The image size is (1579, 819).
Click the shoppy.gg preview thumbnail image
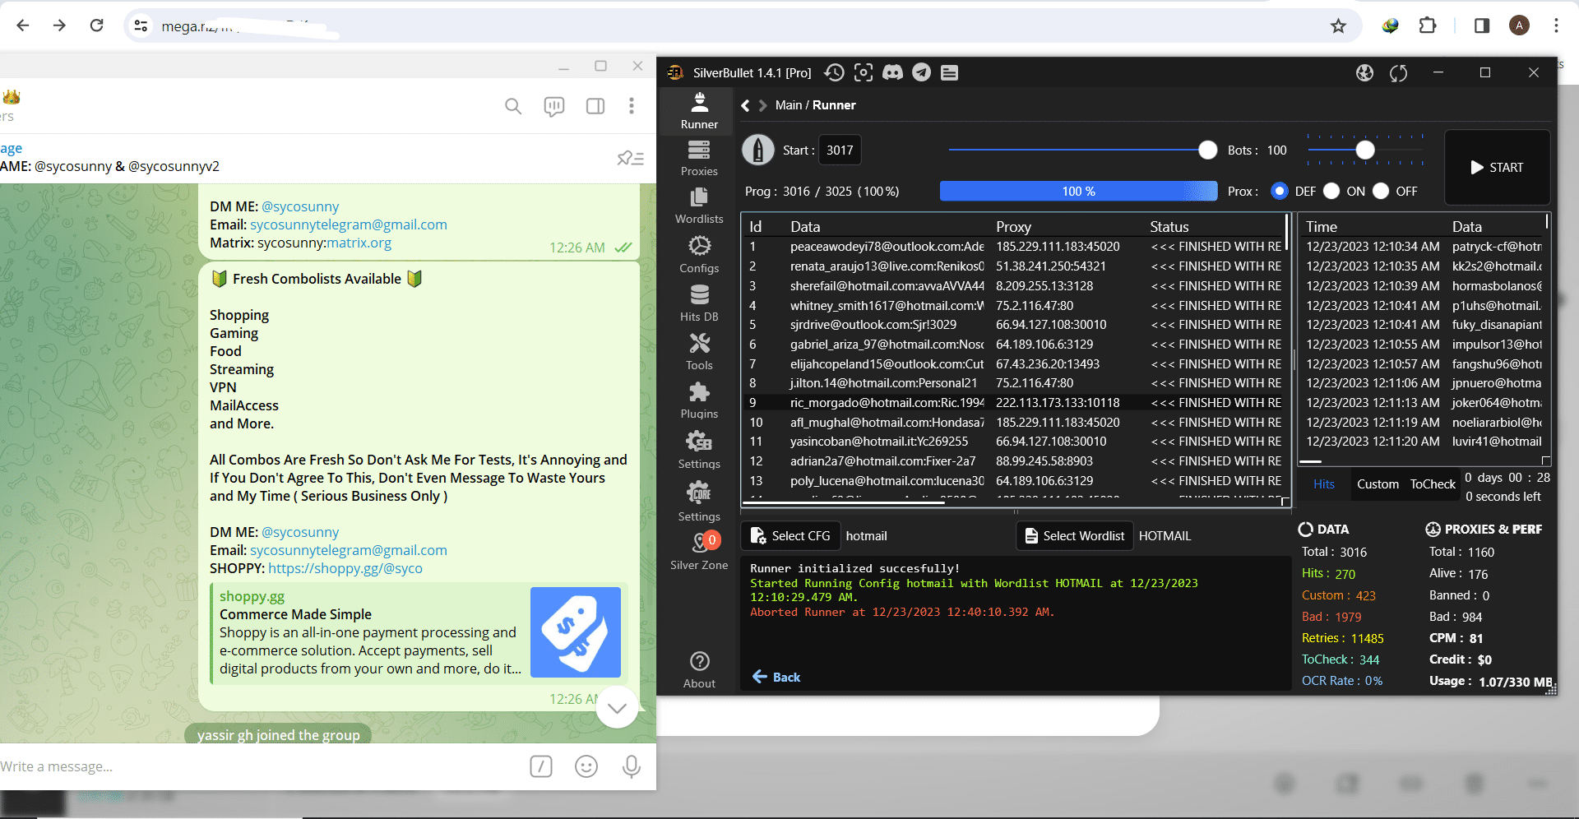[576, 632]
